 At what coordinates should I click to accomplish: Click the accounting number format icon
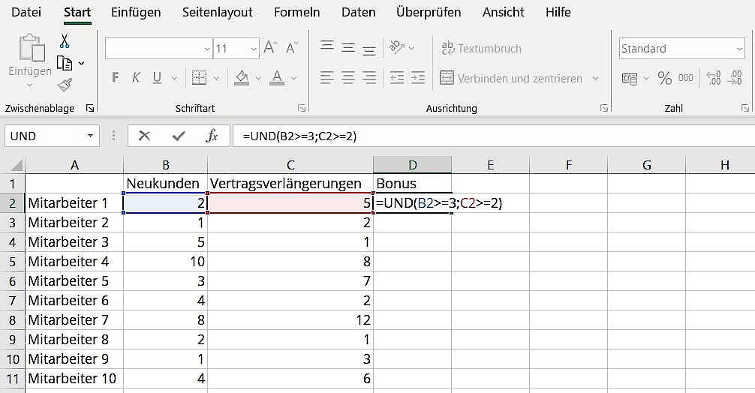pos(630,79)
